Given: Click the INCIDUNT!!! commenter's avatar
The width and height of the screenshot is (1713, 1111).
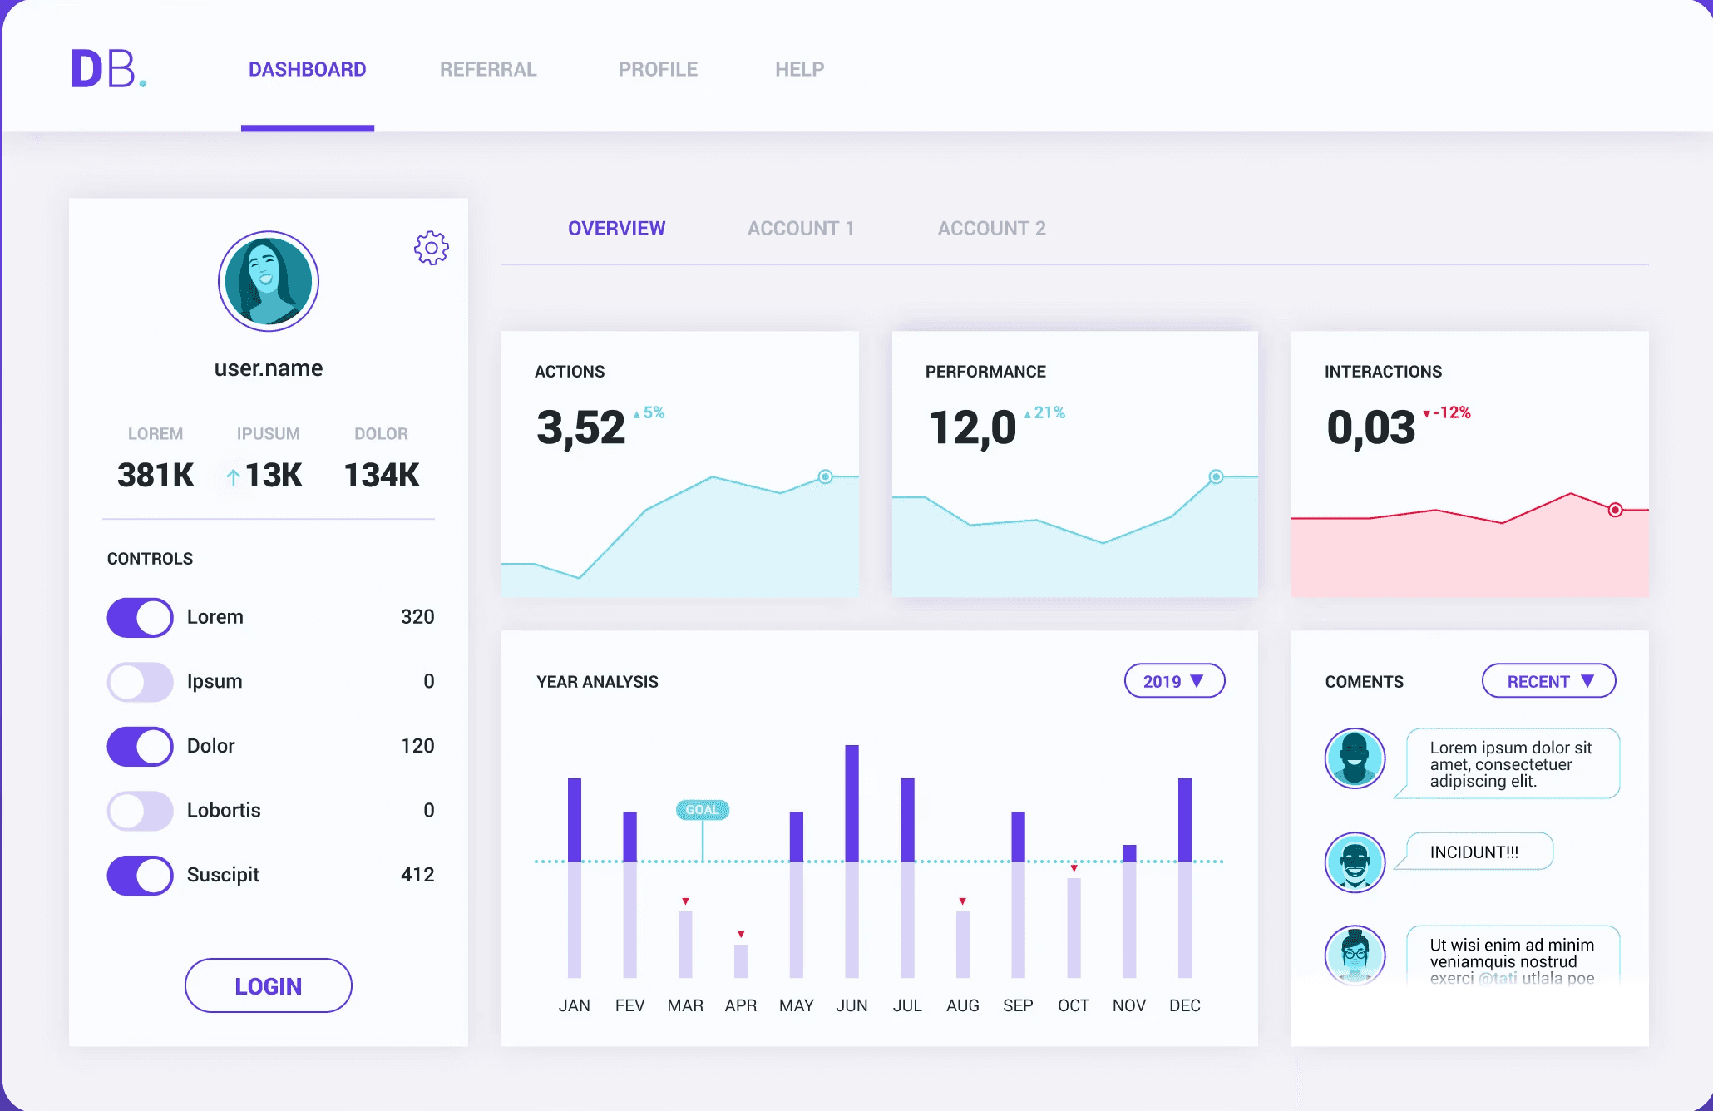Looking at the screenshot, I should (x=1355, y=862).
